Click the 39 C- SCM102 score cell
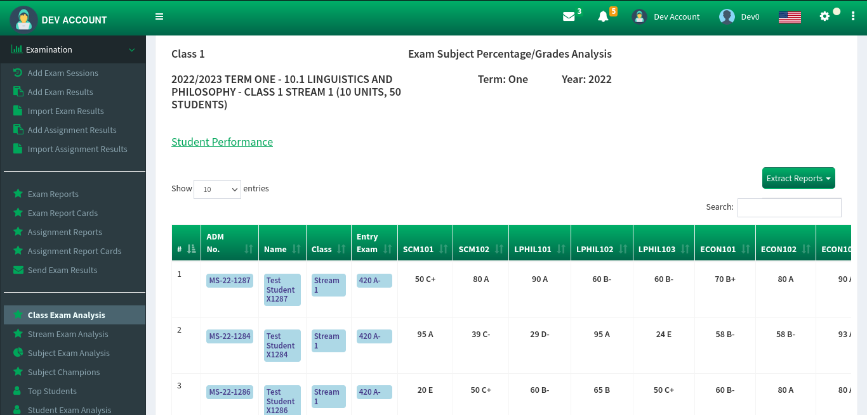Screen dimensions: 867x415 click(481, 334)
